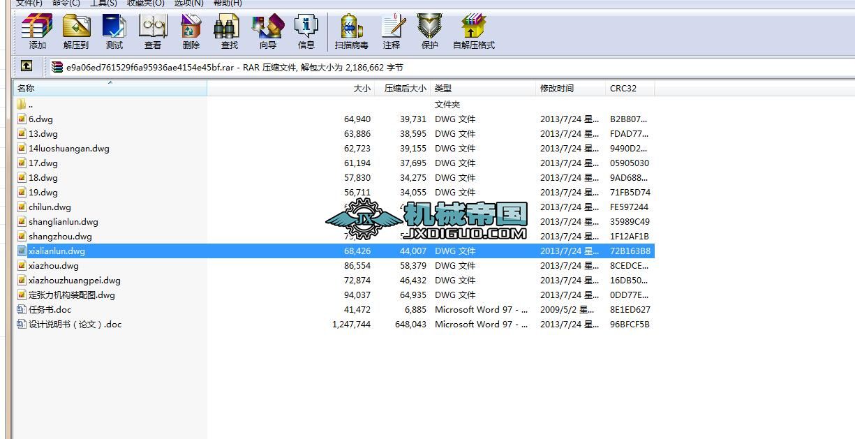Click the archive path text e9a06ed...rar
This screenshot has height=439, width=855.
(x=150, y=68)
